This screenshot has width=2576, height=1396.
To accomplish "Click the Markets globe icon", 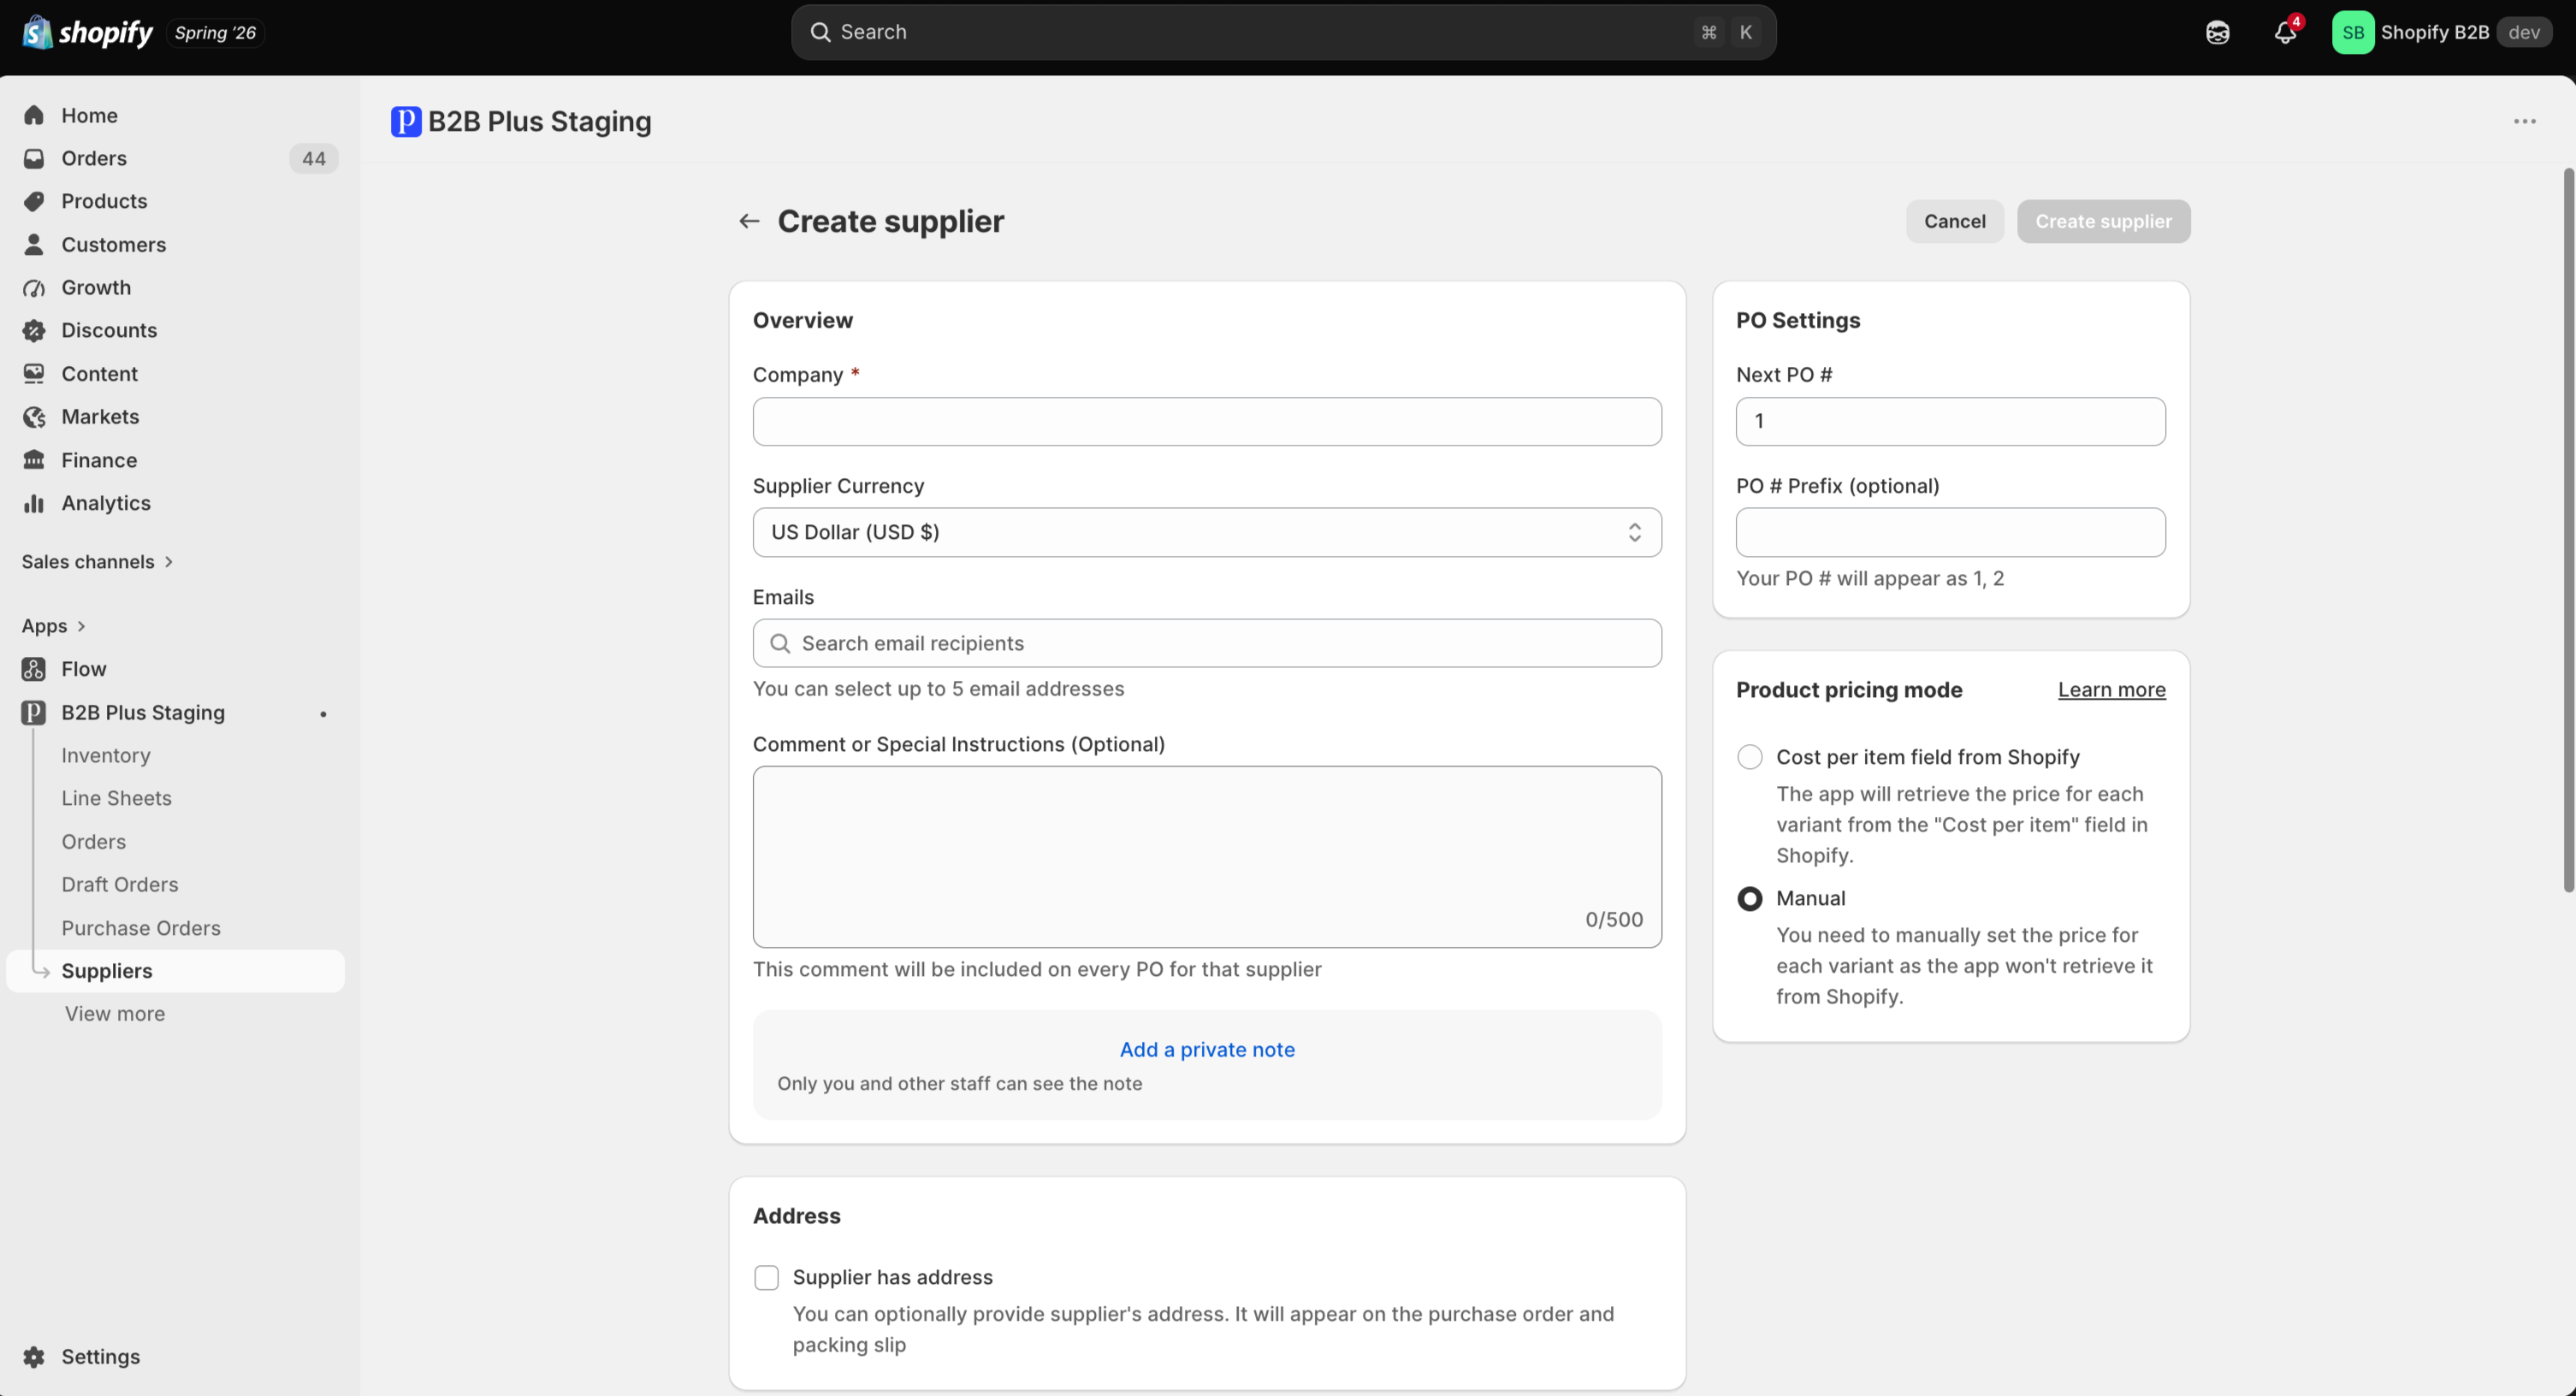I will click(x=34, y=417).
